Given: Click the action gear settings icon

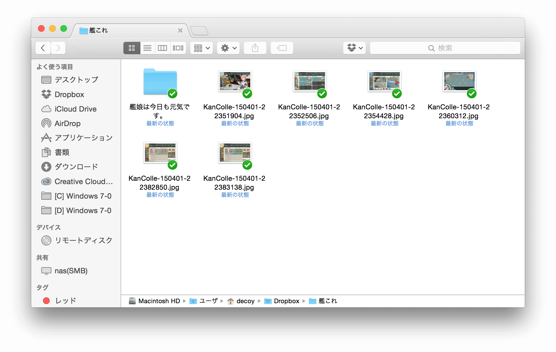Looking at the screenshot, I should [228, 48].
